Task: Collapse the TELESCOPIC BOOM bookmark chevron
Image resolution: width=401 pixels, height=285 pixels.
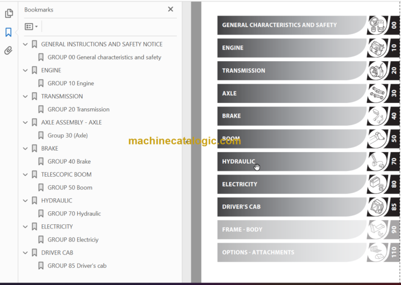Action: (x=25, y=175)
